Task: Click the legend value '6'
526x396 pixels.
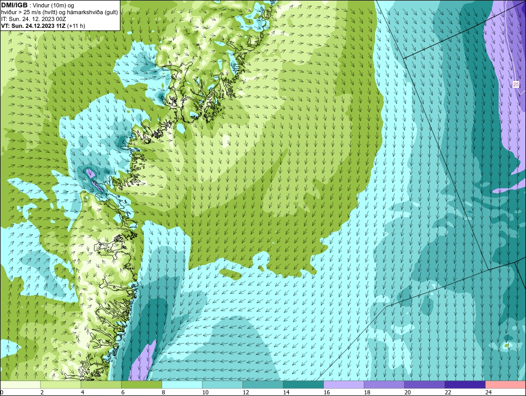Action: pyautogui.click(x=123, y=392)
